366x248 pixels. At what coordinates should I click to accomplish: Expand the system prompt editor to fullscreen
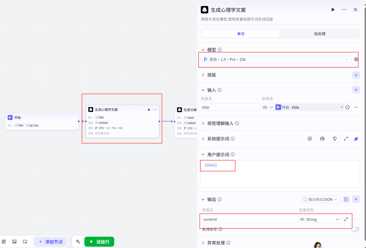[x=346, y=139]
